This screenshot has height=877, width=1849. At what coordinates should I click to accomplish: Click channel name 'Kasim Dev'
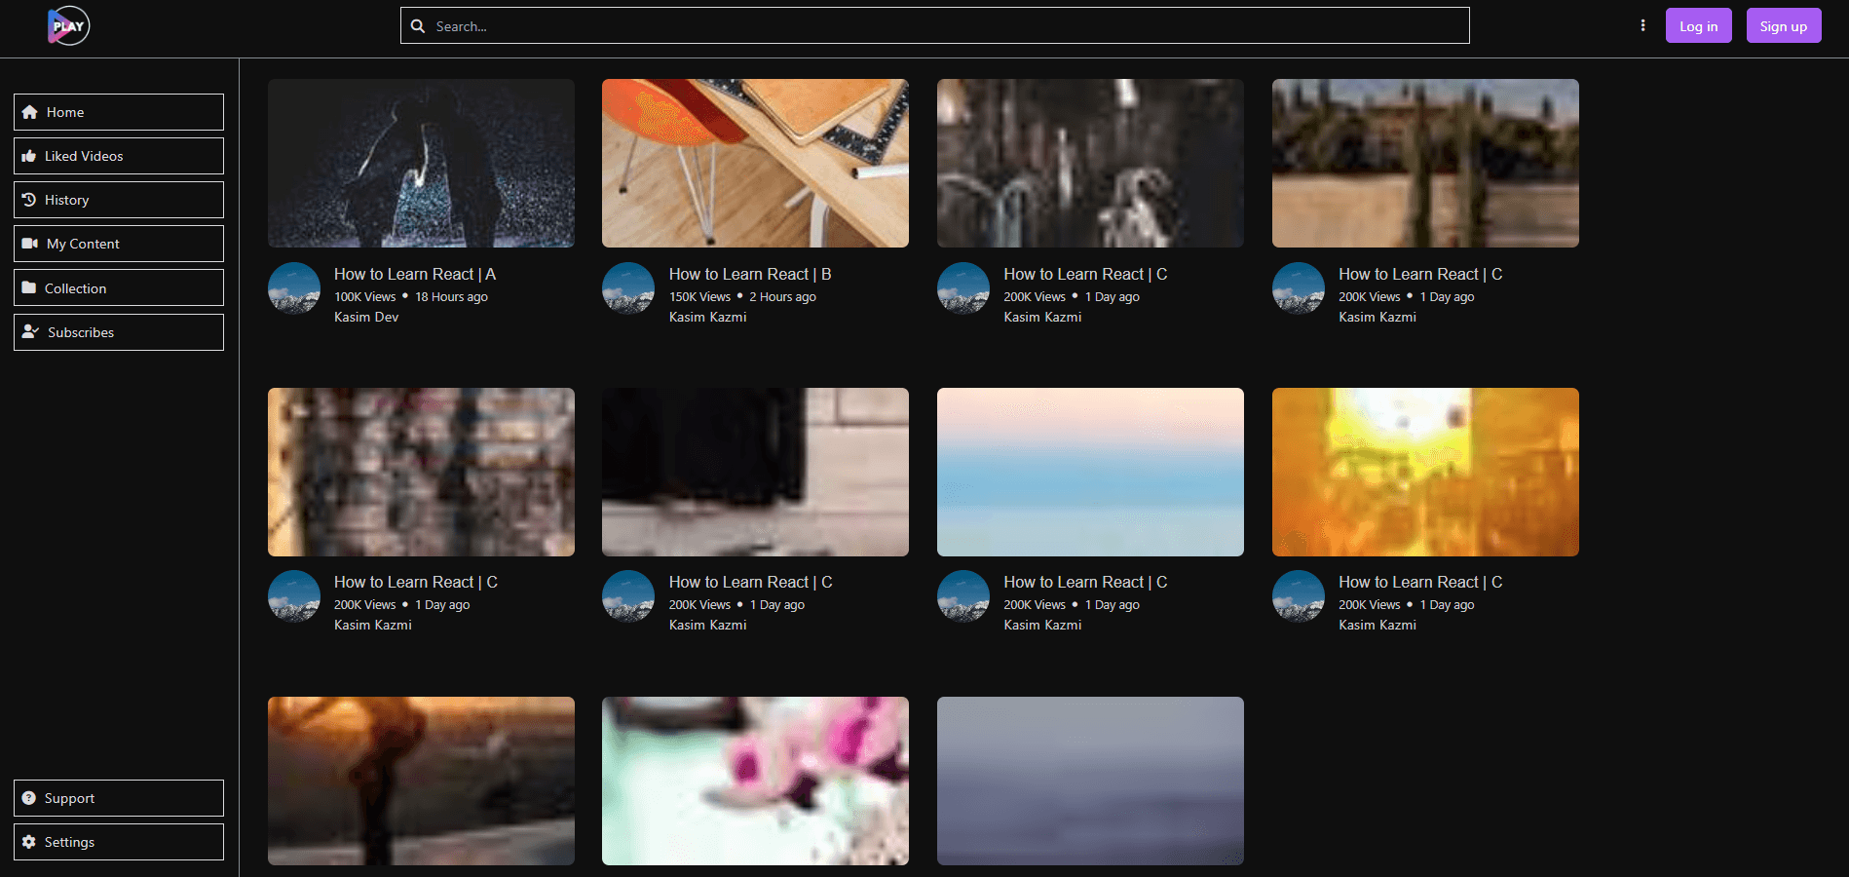pyautogui.click(x=366, y=317)
